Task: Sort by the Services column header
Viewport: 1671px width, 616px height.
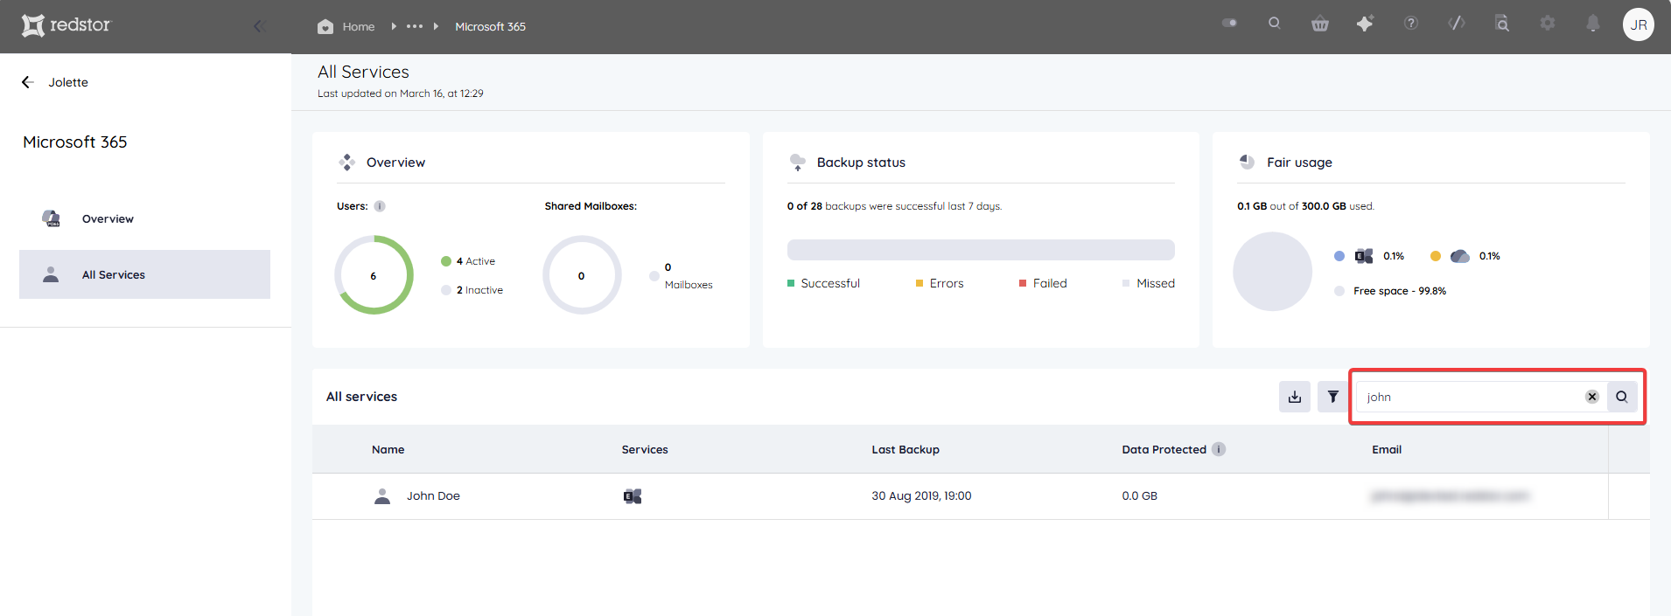Action: (645, 449)
